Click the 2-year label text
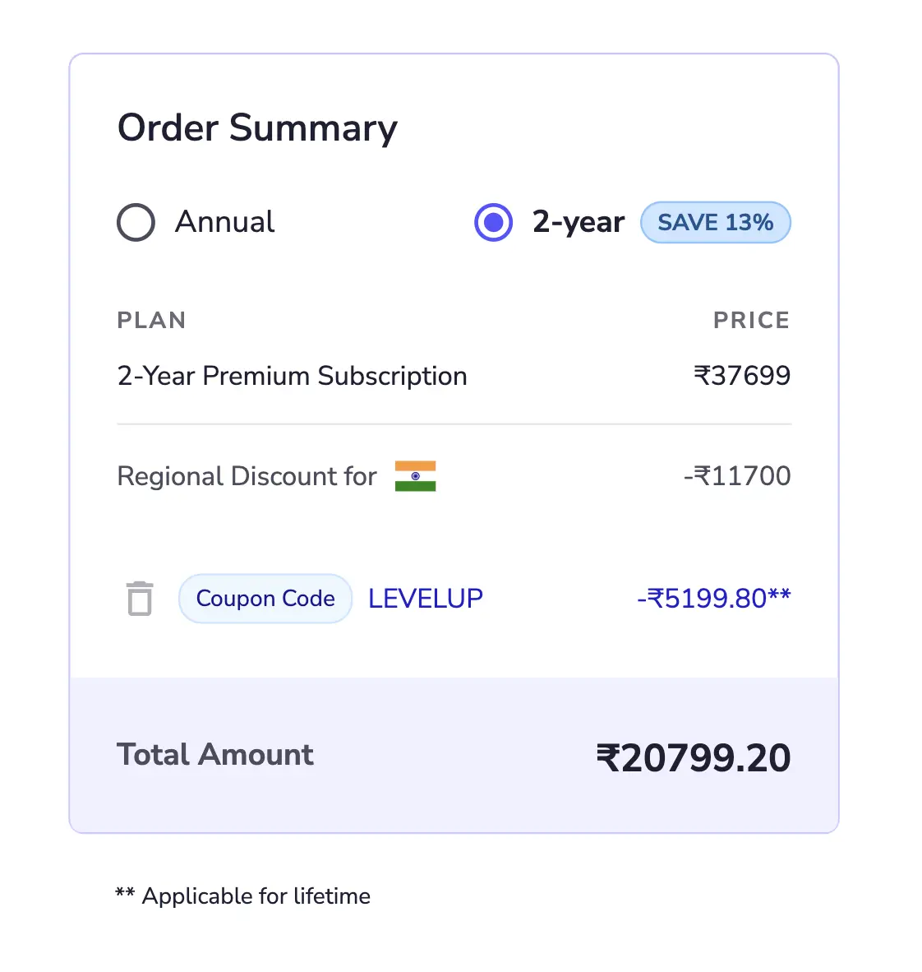Viewport: 922px width, 972px height. (579, 222)
